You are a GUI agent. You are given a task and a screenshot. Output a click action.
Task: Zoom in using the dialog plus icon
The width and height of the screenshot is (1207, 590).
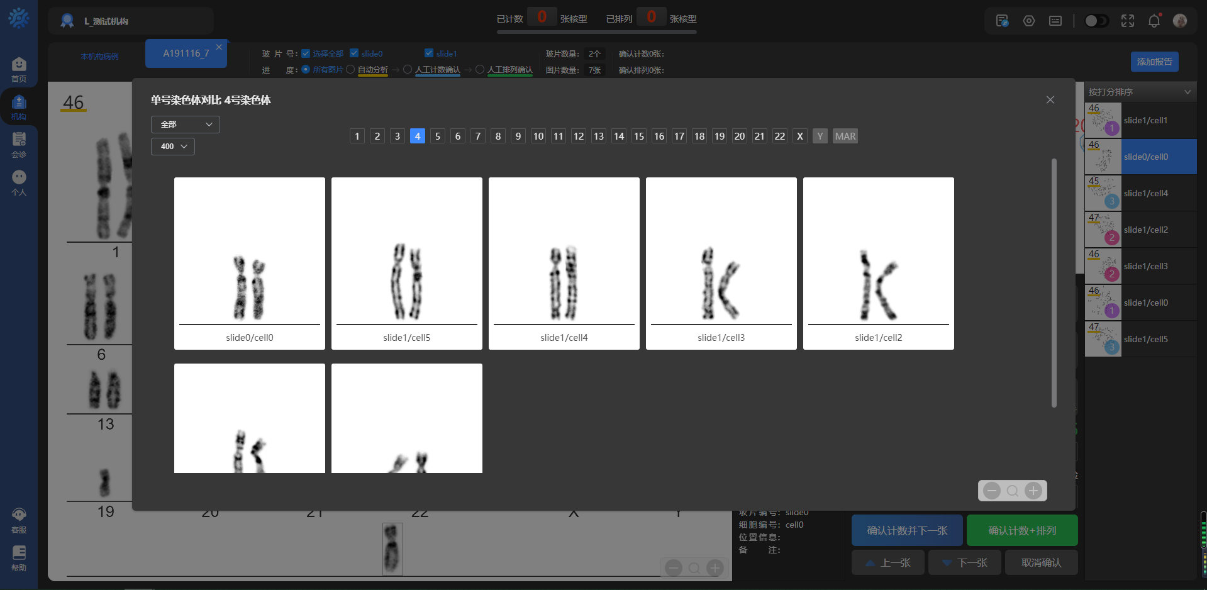pos(1033,491)
